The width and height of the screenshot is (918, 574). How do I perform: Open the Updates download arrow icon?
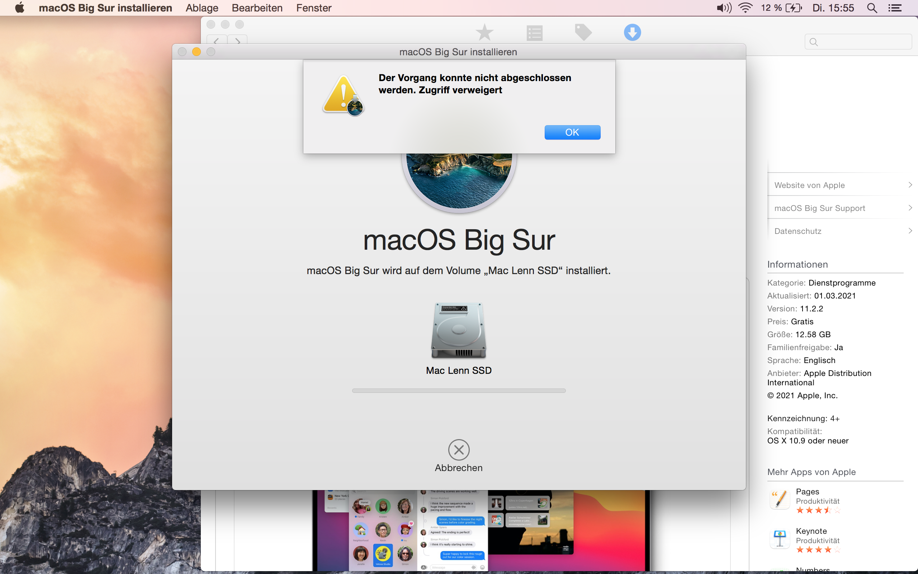click(632, 32)
